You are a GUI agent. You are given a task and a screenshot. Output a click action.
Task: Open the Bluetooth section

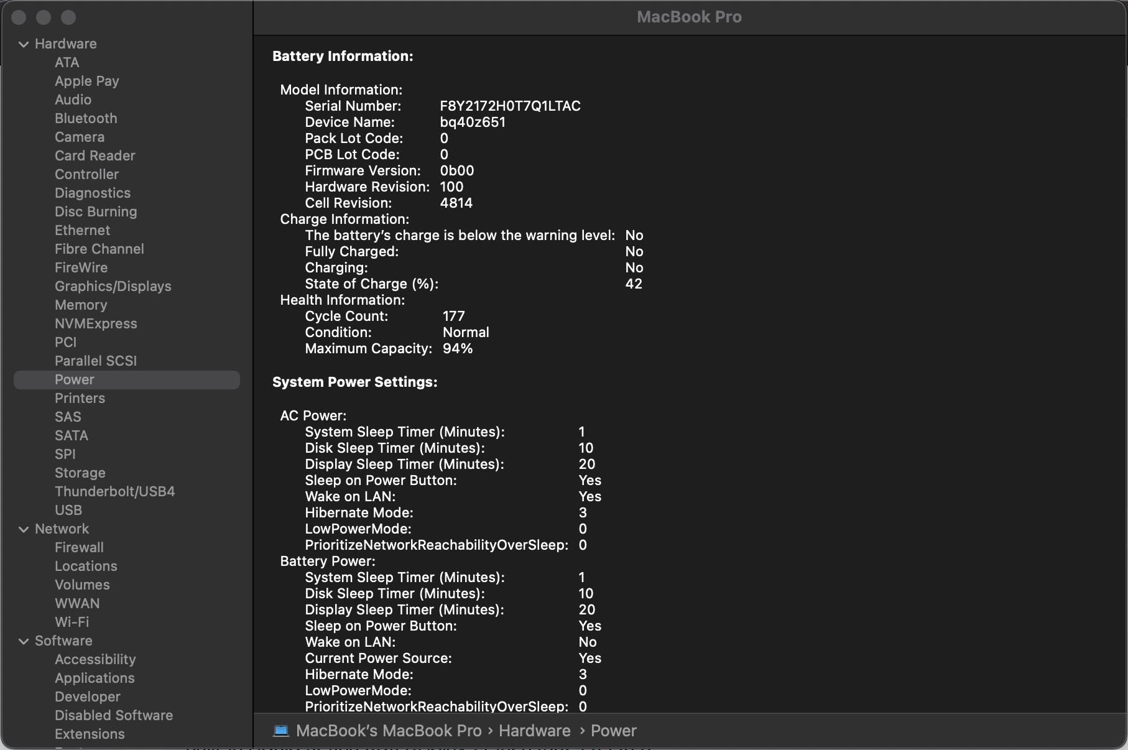pyautogui.click(x=86, y=119)
